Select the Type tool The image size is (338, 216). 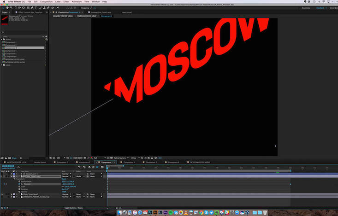coord(36,8)
